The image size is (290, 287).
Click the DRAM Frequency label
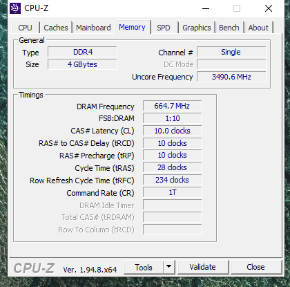[x=105, y=107]
